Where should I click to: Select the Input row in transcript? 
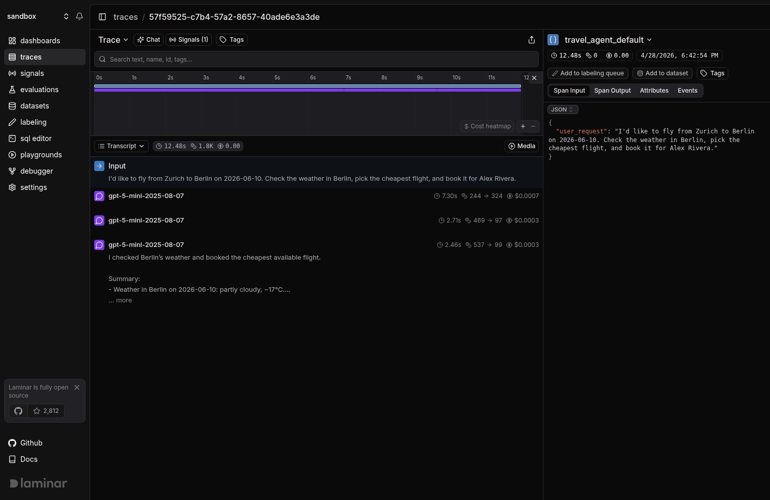click(316, 172)
